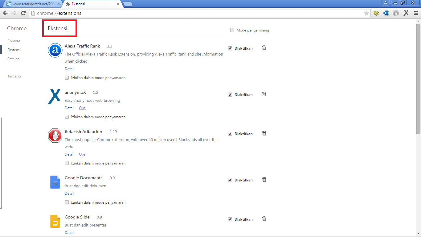Click the Alexa toolbar extension icon
The image size is (421, 237).
(386, 13)
